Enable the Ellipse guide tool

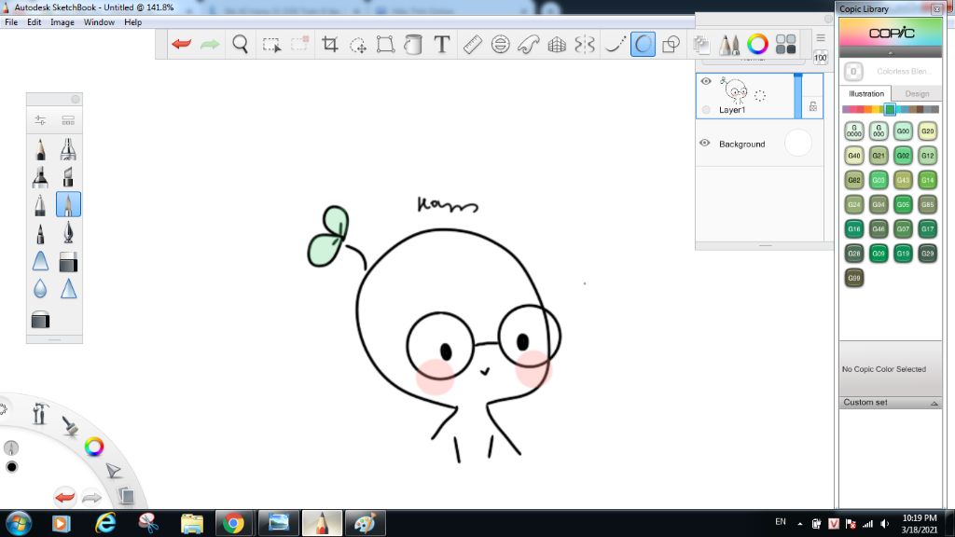click(x=501, y=45)
